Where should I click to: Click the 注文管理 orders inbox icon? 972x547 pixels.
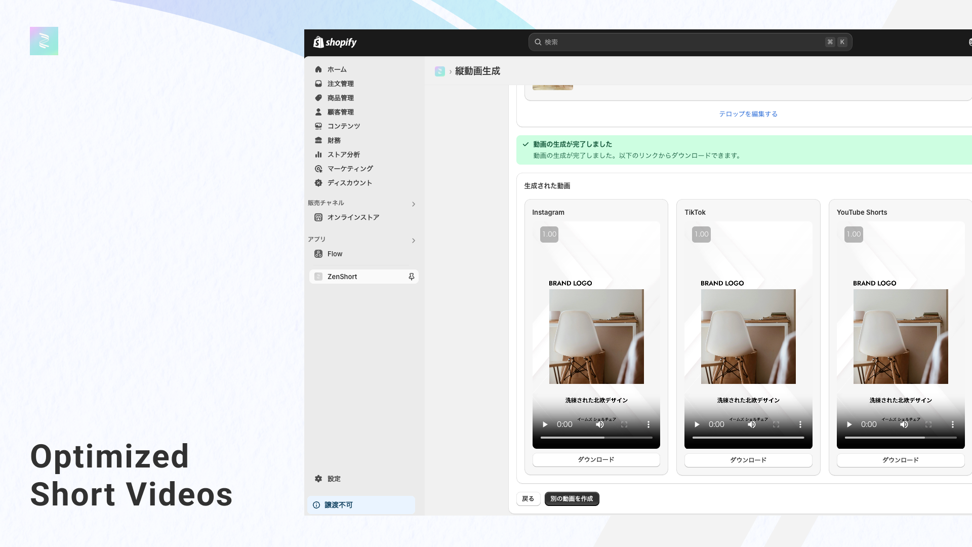pos(318,84)
